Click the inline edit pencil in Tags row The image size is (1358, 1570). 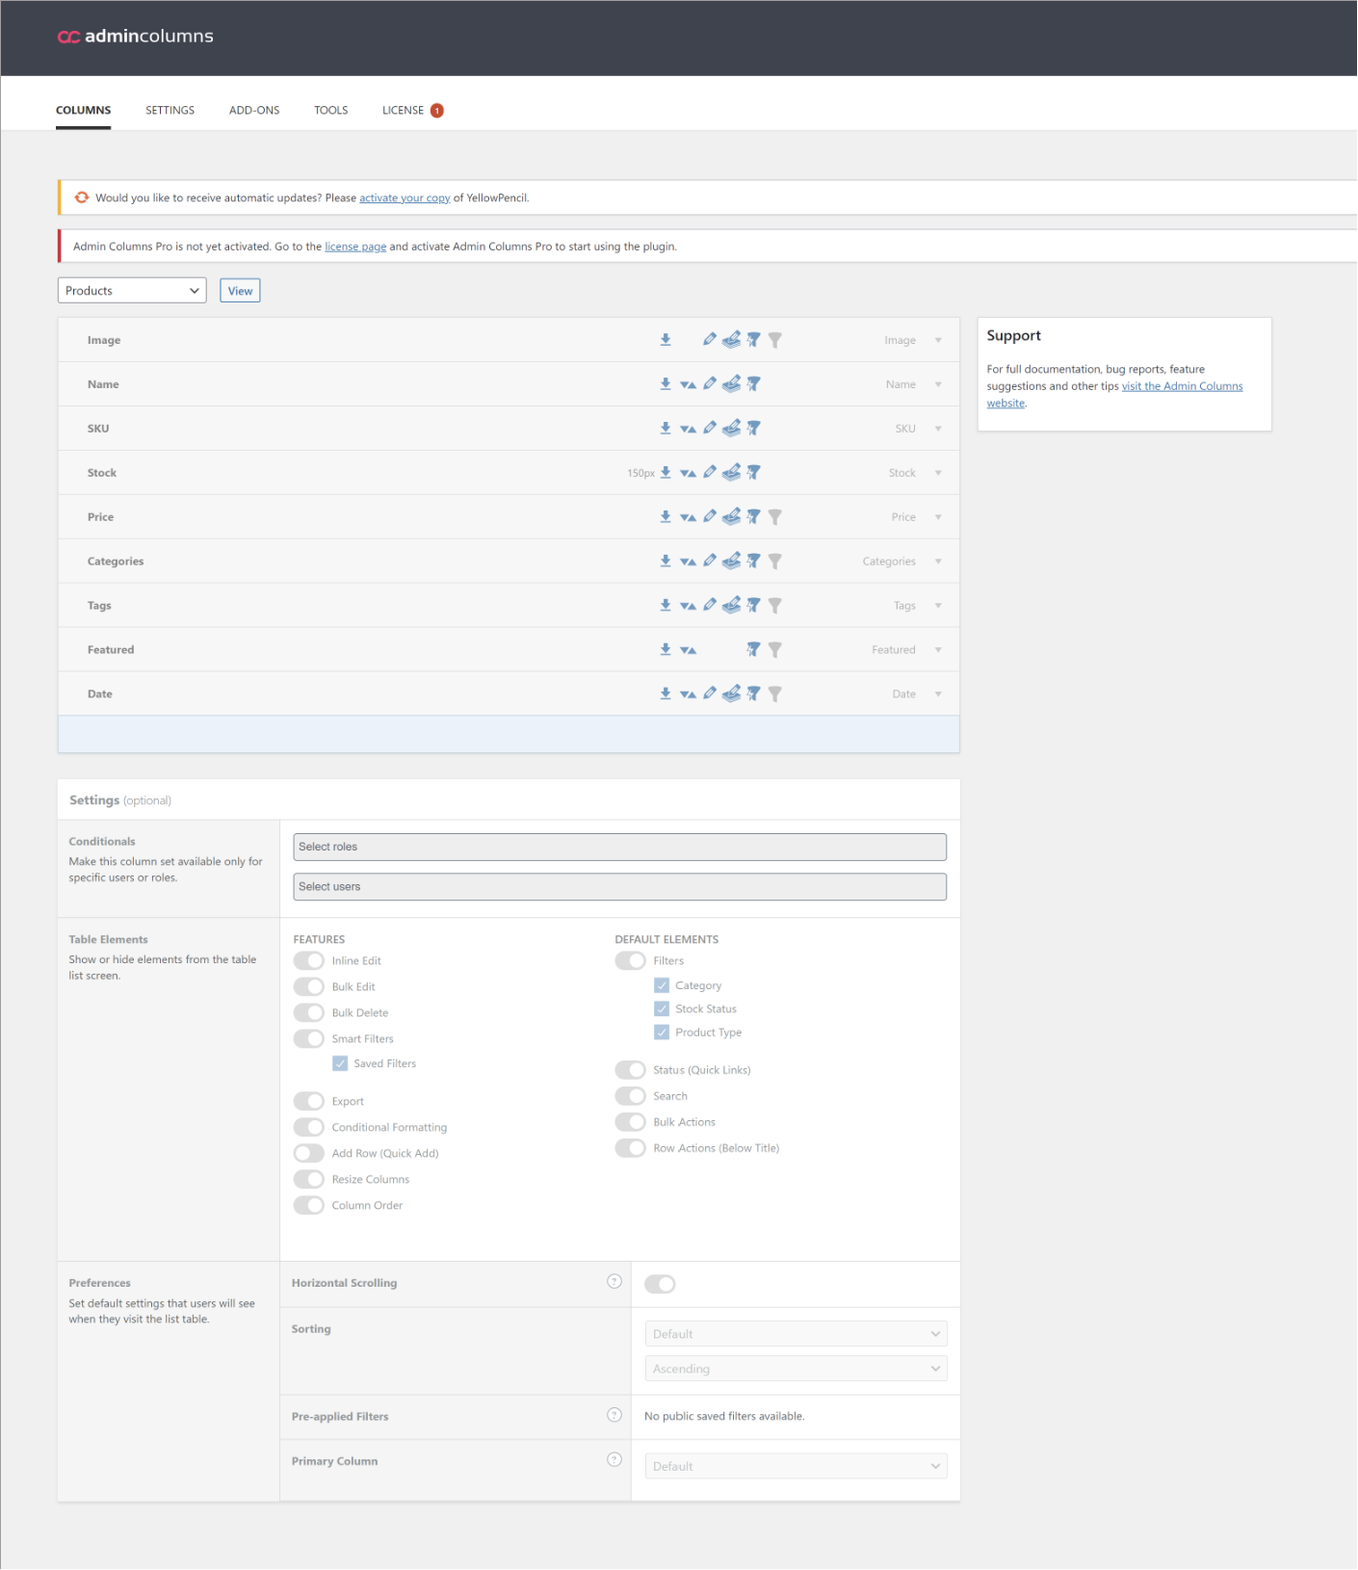[710, 605]
